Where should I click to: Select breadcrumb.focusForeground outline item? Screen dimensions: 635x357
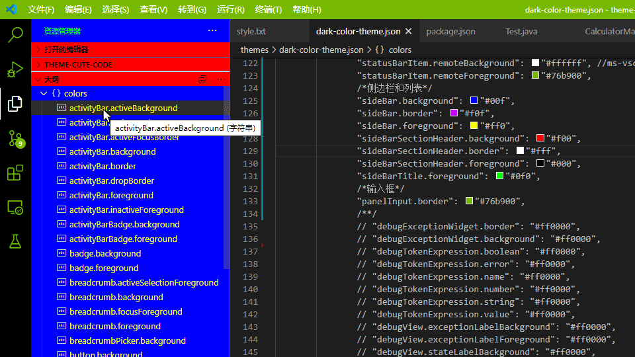[127, 311]
